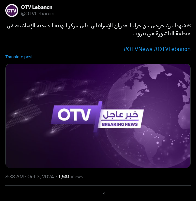Click the first line of Arabic post text
This screenshot has width=196, height=201.
pos(99,26)
